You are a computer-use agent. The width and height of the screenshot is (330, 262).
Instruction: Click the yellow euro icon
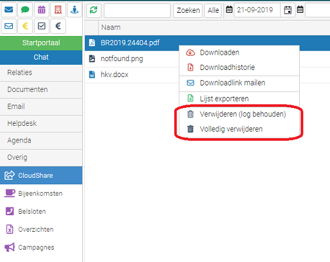coord(25,26)
